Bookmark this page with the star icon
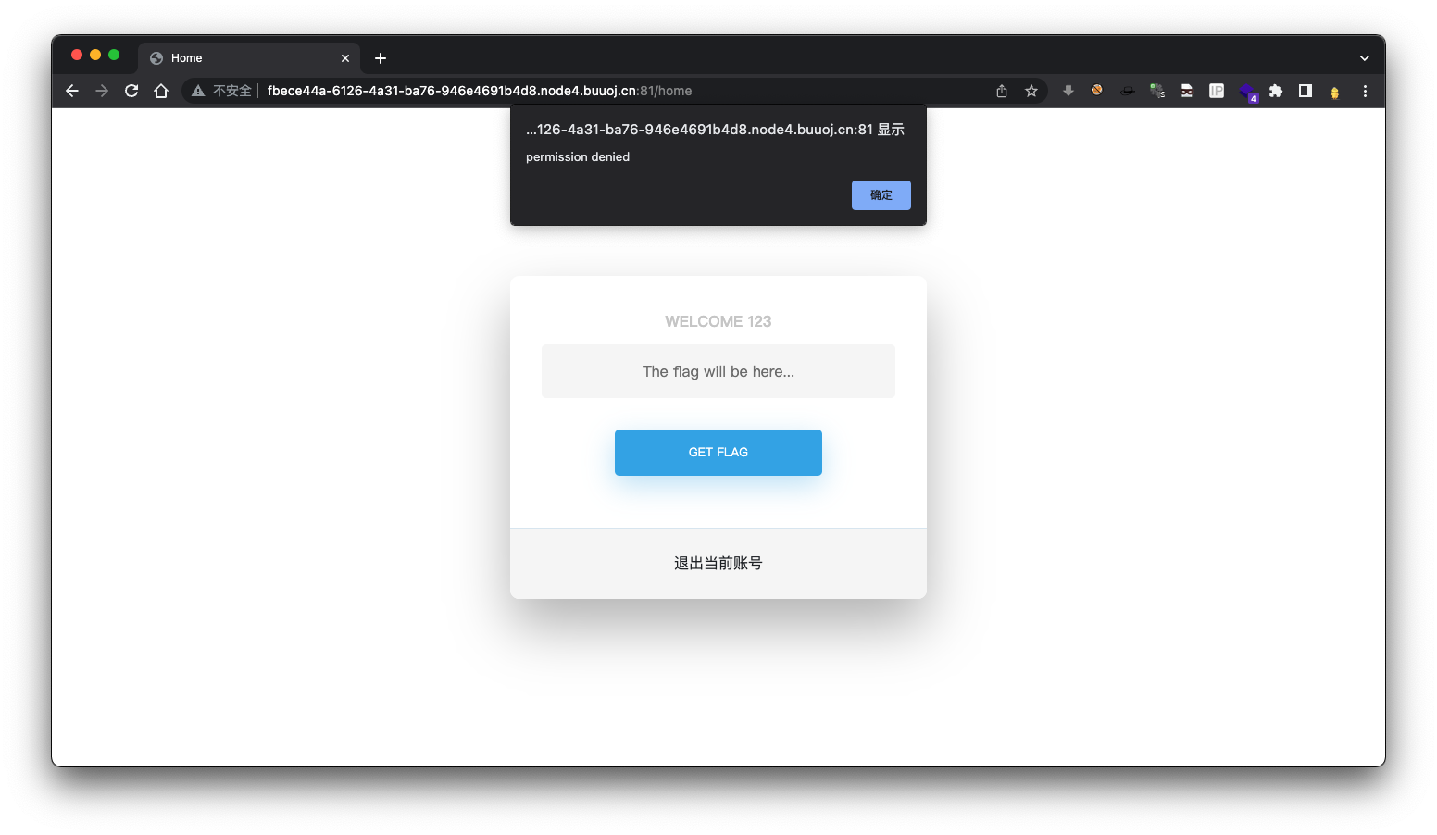 (x=1031, y=91)
